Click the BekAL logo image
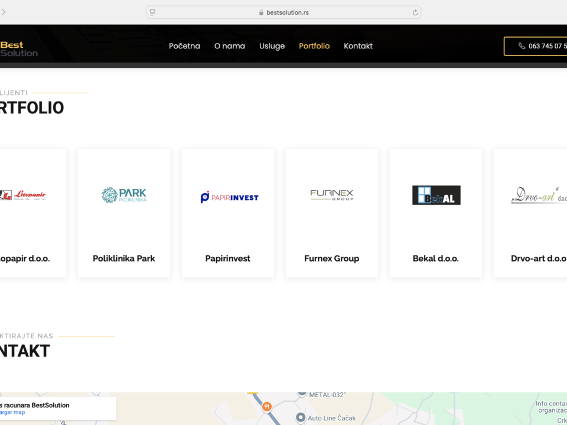The image size is (567, 425). 436,195
